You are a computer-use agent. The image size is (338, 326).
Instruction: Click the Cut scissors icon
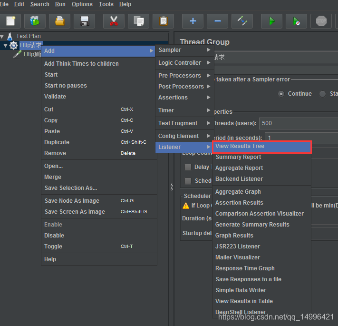point(114,21)
